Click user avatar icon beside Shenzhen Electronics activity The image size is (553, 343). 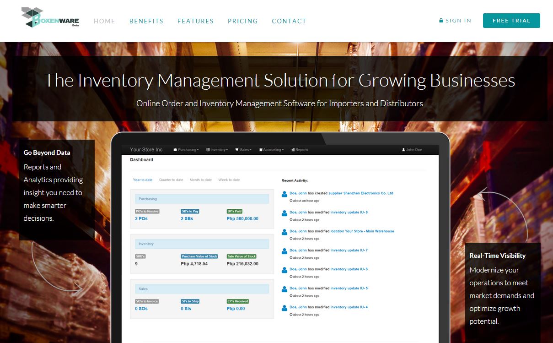[x=285, y=194]
